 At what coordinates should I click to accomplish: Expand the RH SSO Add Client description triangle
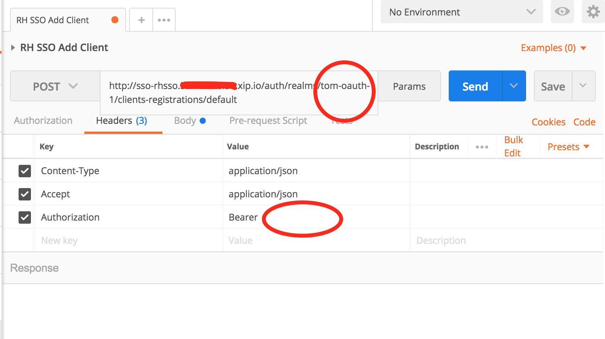13,48
